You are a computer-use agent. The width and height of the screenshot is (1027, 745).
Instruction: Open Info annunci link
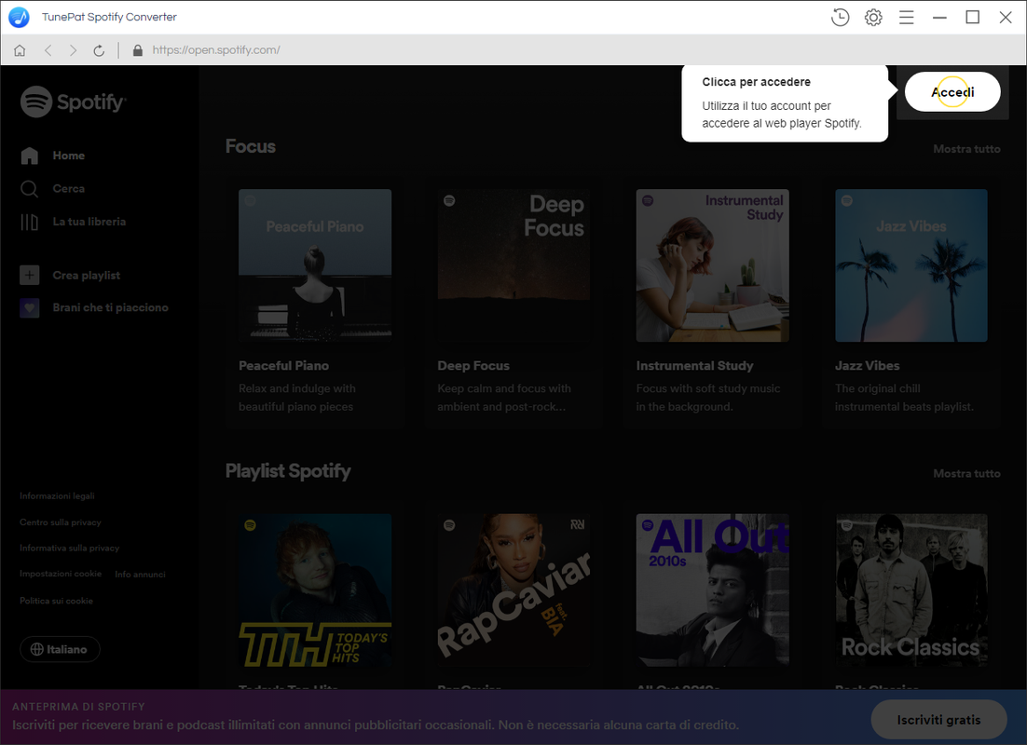tap(140, 575)
